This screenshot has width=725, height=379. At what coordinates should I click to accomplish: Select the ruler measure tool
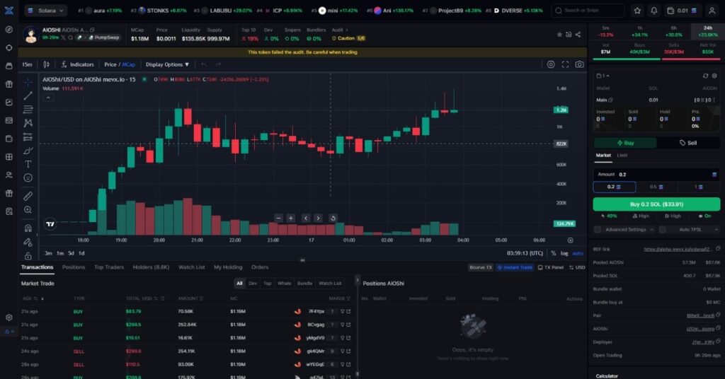point(28,196)
